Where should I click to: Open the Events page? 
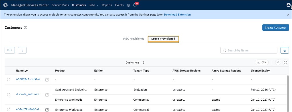click(x=119, y=5)
